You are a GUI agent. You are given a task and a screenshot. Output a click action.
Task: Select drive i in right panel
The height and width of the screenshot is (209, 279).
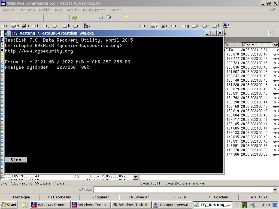click(x=195, y=26)
